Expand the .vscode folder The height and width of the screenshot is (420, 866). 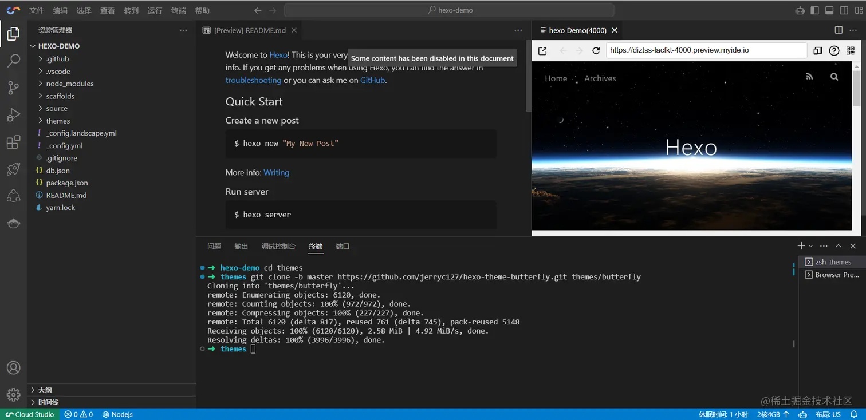[x=112, y=72]
